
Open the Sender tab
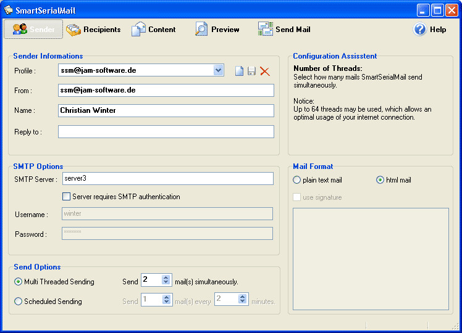pyautogui.click(x=33, y=29)
